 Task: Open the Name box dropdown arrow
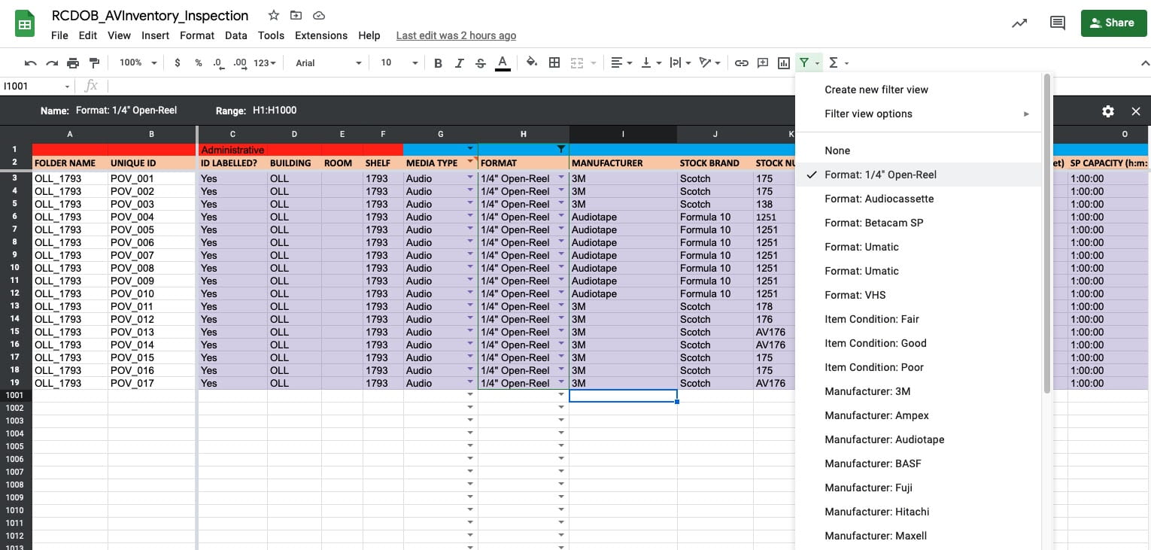pyautogui.click(x=67, y=87)
